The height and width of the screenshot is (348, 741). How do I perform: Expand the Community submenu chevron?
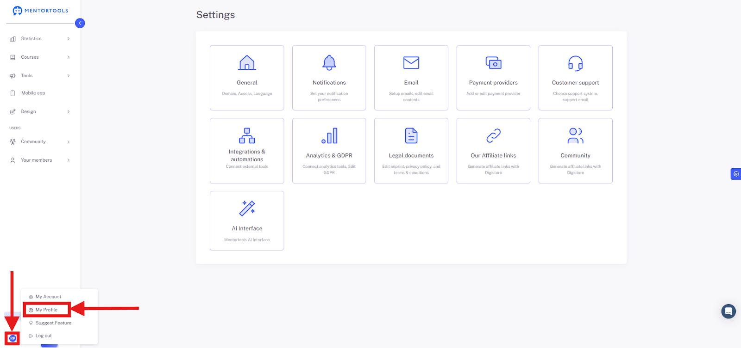69,142
